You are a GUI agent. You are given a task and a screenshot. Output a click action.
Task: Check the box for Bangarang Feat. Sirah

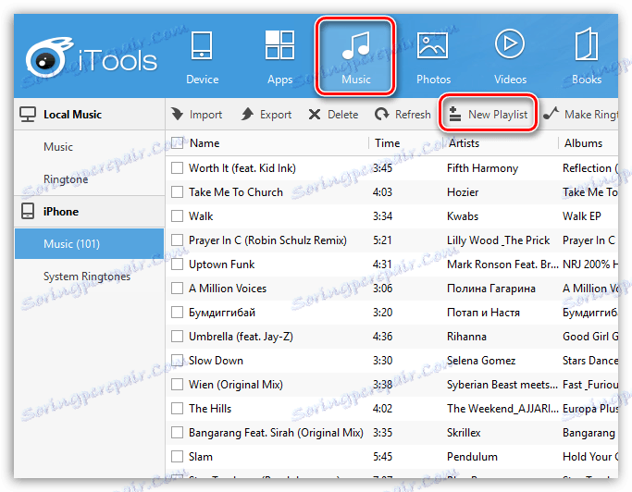tap(177, 433)
